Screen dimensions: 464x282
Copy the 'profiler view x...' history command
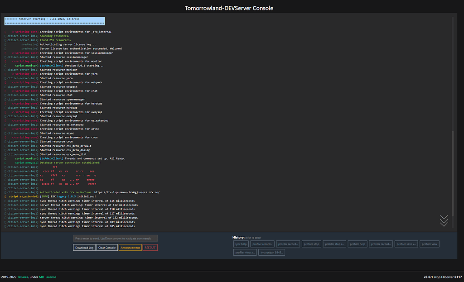click(x=245, y=252)
